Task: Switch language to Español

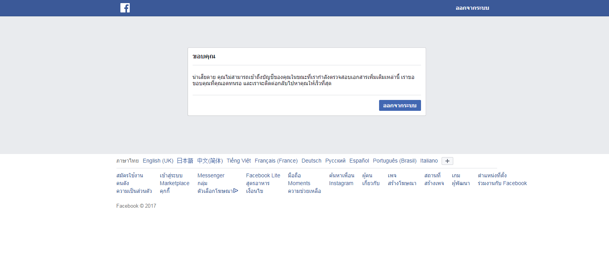Action: [359, 161]
